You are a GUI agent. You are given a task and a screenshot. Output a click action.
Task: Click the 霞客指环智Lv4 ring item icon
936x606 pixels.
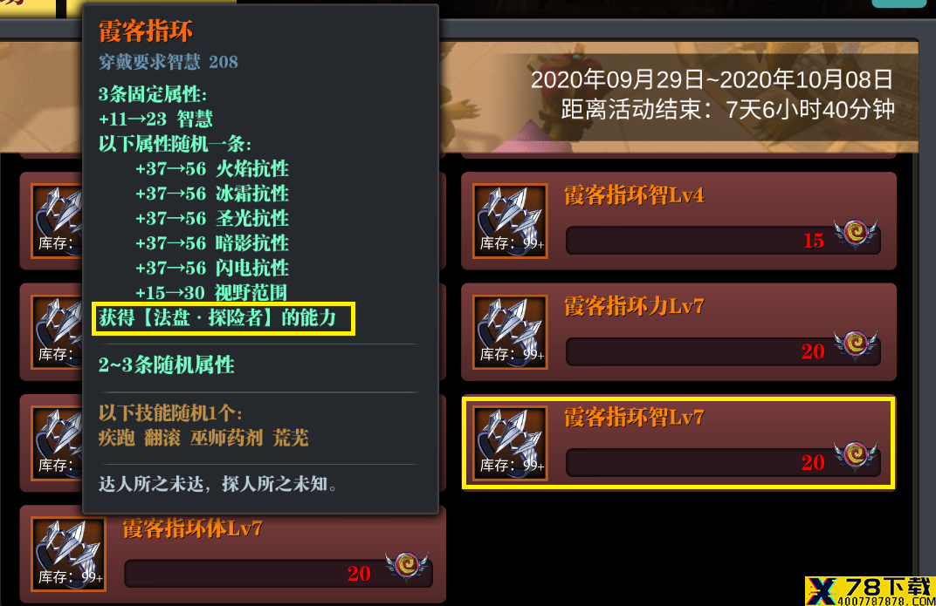tap(510, 221)
